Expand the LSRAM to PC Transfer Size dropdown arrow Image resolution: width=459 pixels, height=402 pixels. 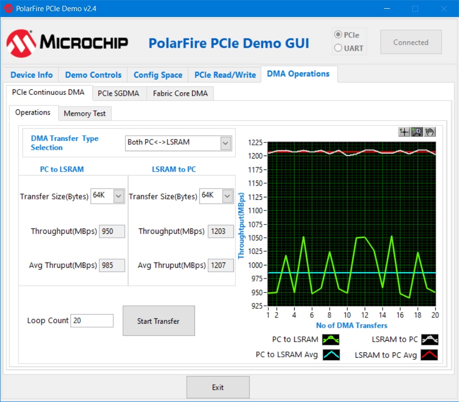click(x=228, y=196)
